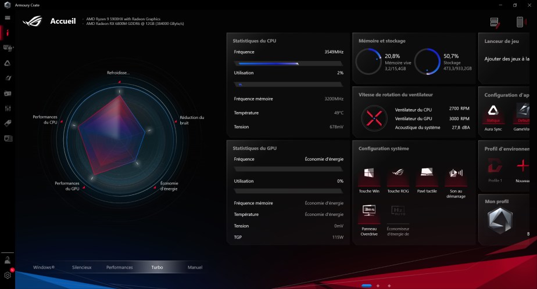This screenshot has height=289, width=537.
Task: Click the Statistiques du GPU heading
Action: pos(255,149)
